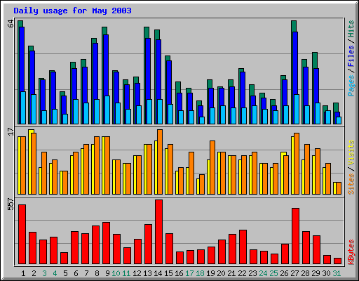
Task: Click day 4 on the x-axis
Action: [x=55, y=273]
